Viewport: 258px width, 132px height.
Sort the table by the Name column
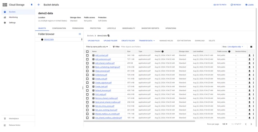click(x=94, y=51)
